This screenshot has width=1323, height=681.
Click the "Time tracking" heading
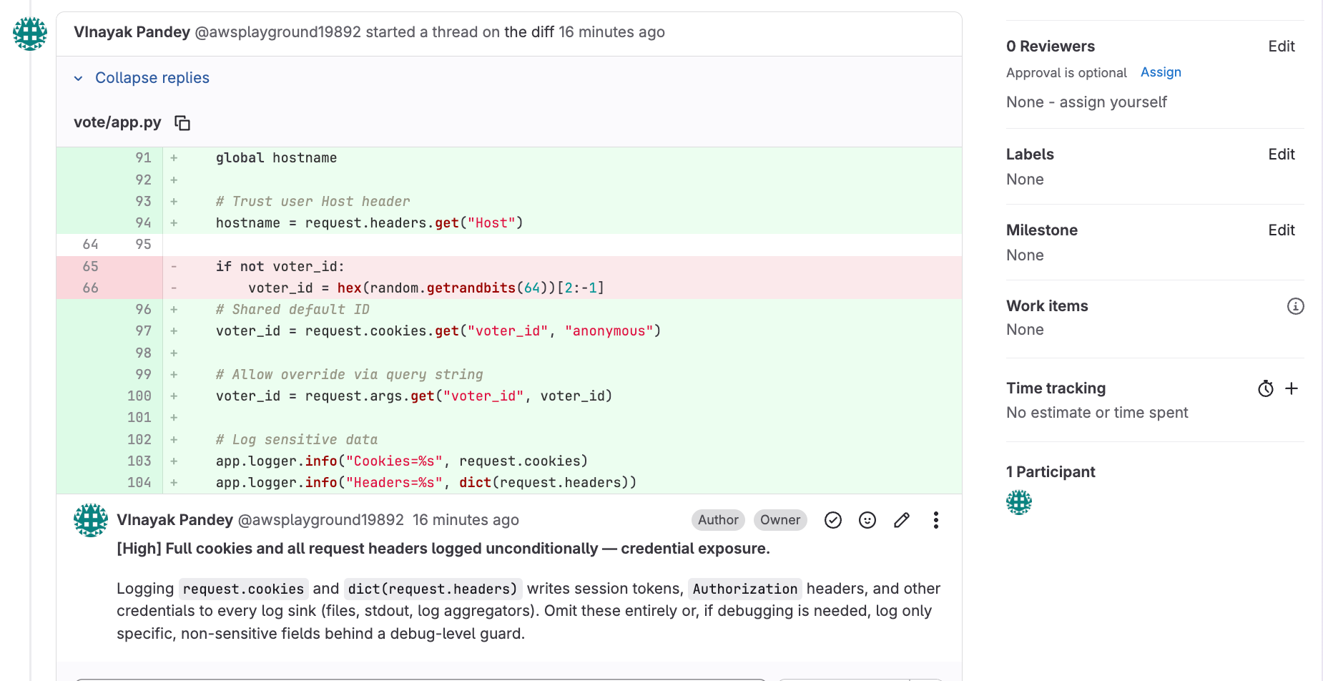(x=1056, y=388)
